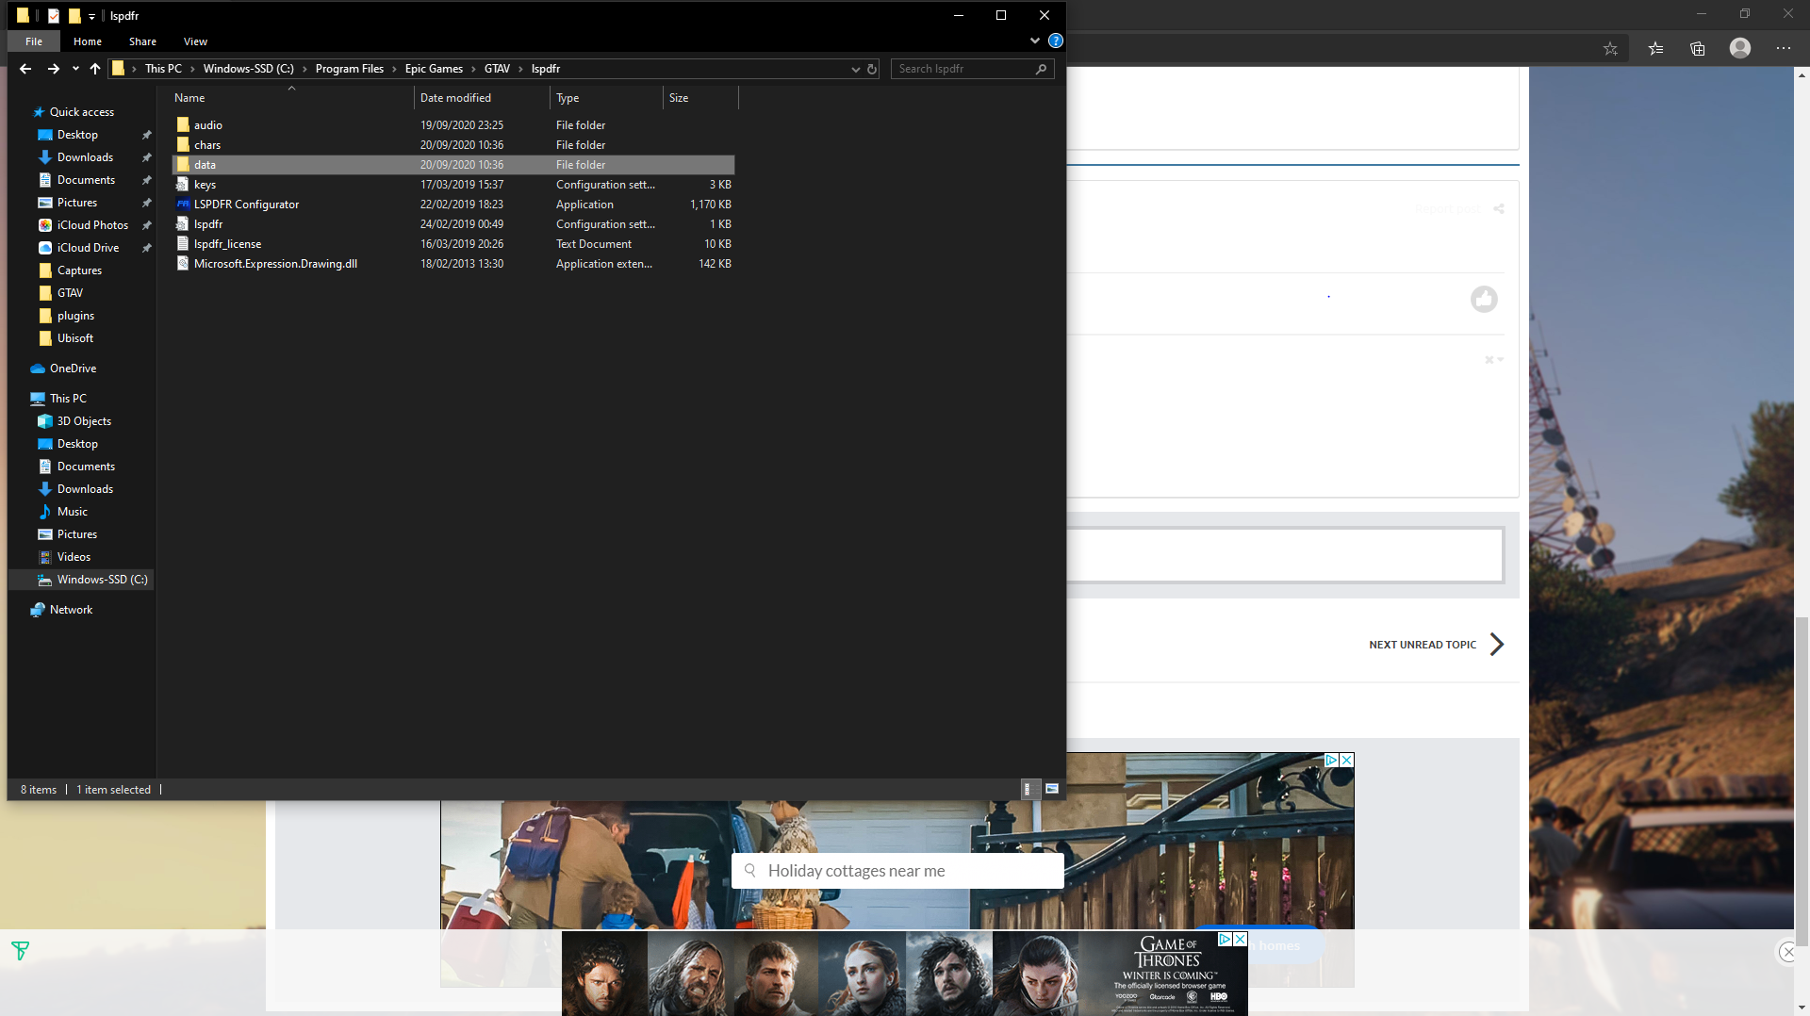The width and height of the screenshot is (1810, 1016).
Task: Open Videos under This PC
Action: 74,557
